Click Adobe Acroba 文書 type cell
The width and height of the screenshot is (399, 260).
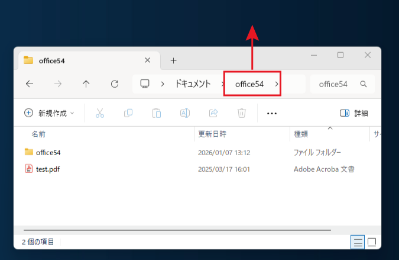click(x=324, y=169)
